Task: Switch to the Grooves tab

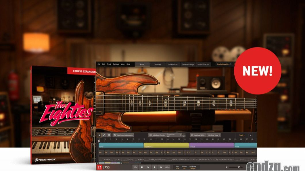Action: coord(157,64)
